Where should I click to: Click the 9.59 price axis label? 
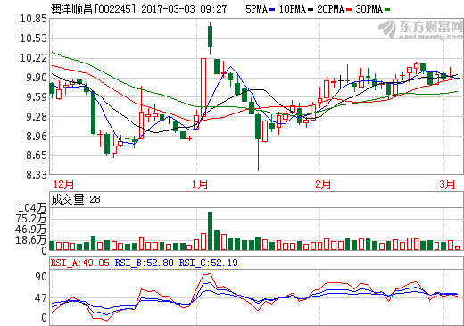[37, 97]
